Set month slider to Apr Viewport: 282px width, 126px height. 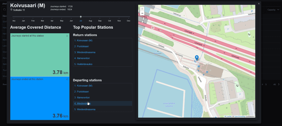tap(52, 21)
